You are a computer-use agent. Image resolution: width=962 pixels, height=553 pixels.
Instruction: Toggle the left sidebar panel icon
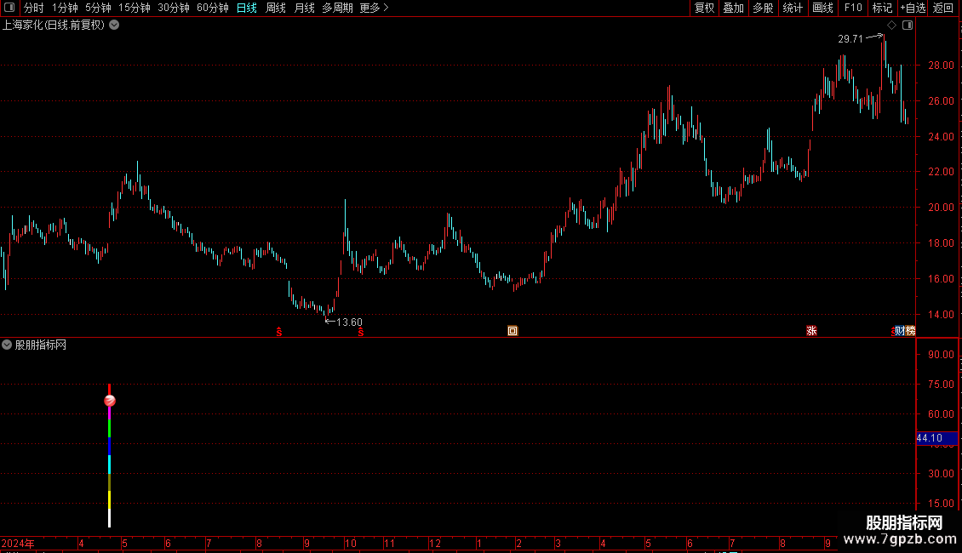pos(9,8)
